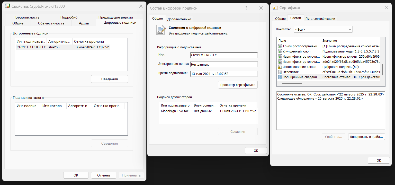Open the Подробно tab
Image resolution: width=395 pixels, height=185 pixels.
69,17
